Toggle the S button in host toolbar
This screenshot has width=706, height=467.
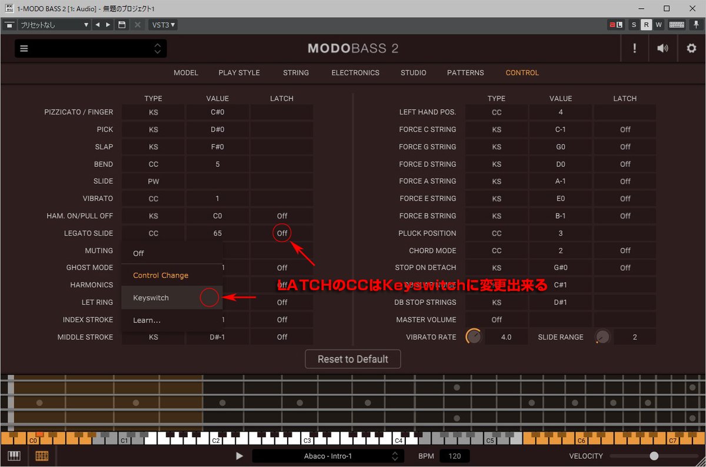coord(634,25)
